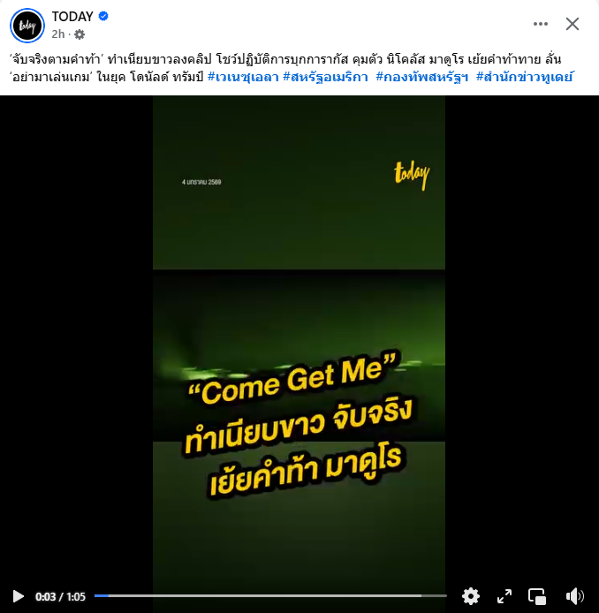This screenshot has width=599, height=613.
Task: Click the yellow today logo in video
Action: pyautogui.click(x=412, y=176)
